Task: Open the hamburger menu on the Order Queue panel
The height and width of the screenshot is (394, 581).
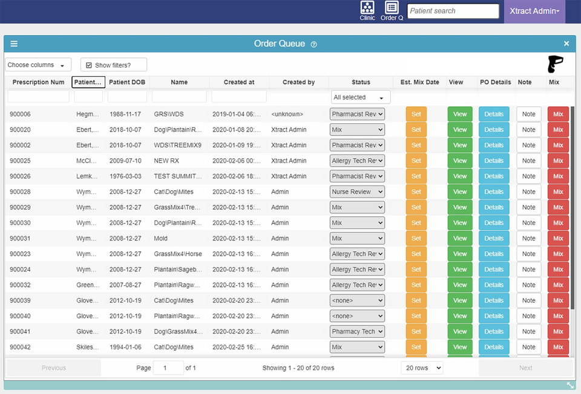Action: 13,43
